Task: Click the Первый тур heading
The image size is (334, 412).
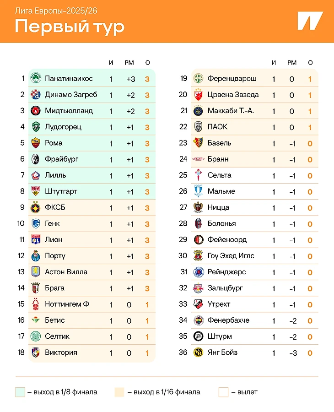Action: point(70,27)
